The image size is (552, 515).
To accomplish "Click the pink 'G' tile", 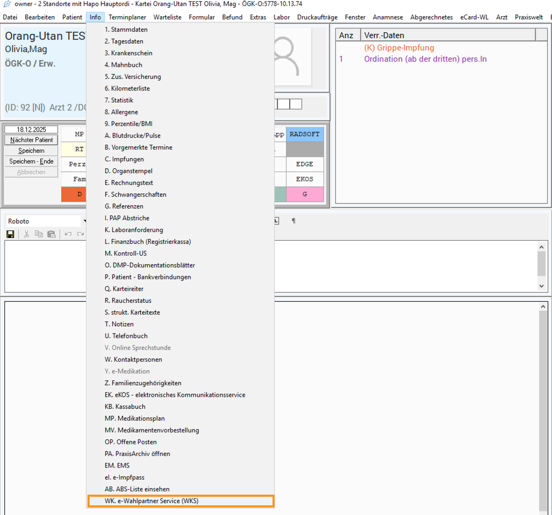I will 305,195.
